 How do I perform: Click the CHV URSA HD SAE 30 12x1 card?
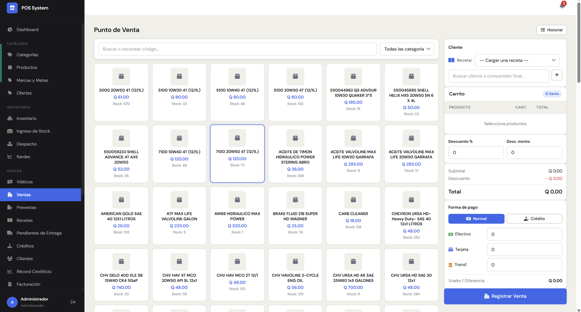point(411,275)
